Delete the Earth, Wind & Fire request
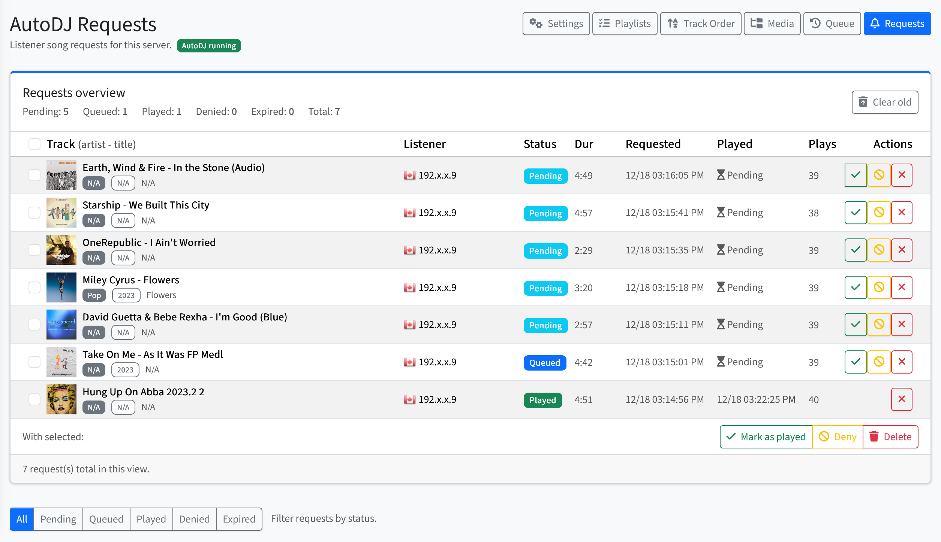This screenshot has height=542, width=941. pos(902,175)
